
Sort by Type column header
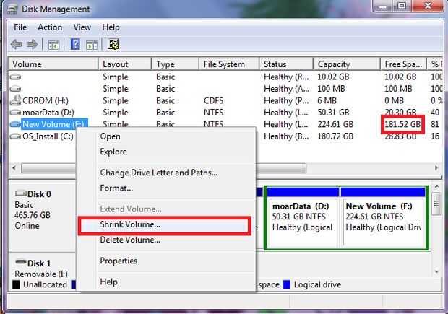tap(175, 64)
